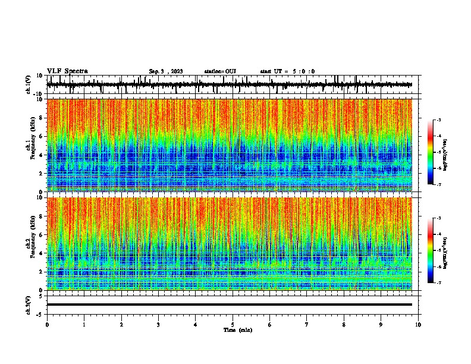Select the "start UT = 5:0:0" text

coord(287,71)
